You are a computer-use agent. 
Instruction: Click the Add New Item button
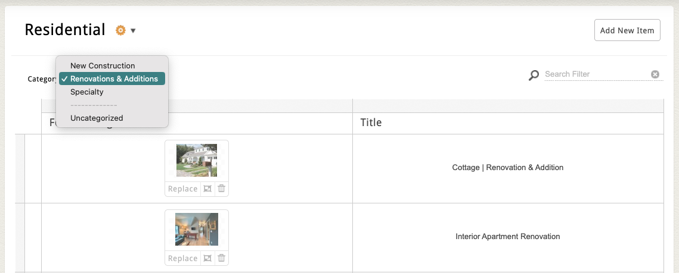click(627, 30)
